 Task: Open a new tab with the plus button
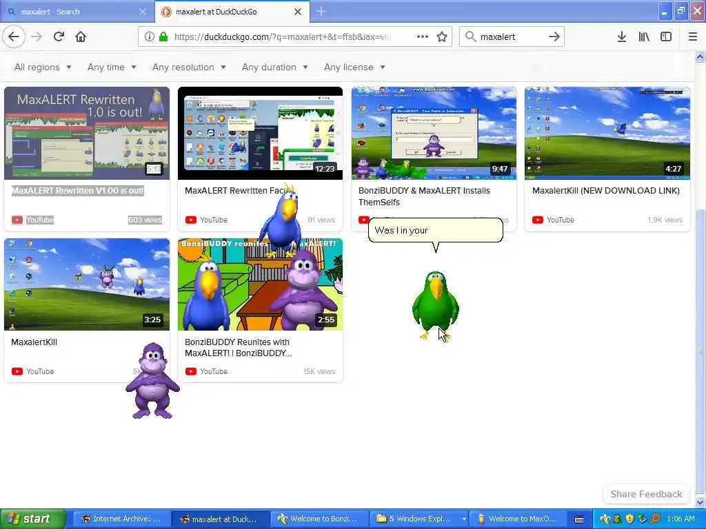(x=321, y=12)
